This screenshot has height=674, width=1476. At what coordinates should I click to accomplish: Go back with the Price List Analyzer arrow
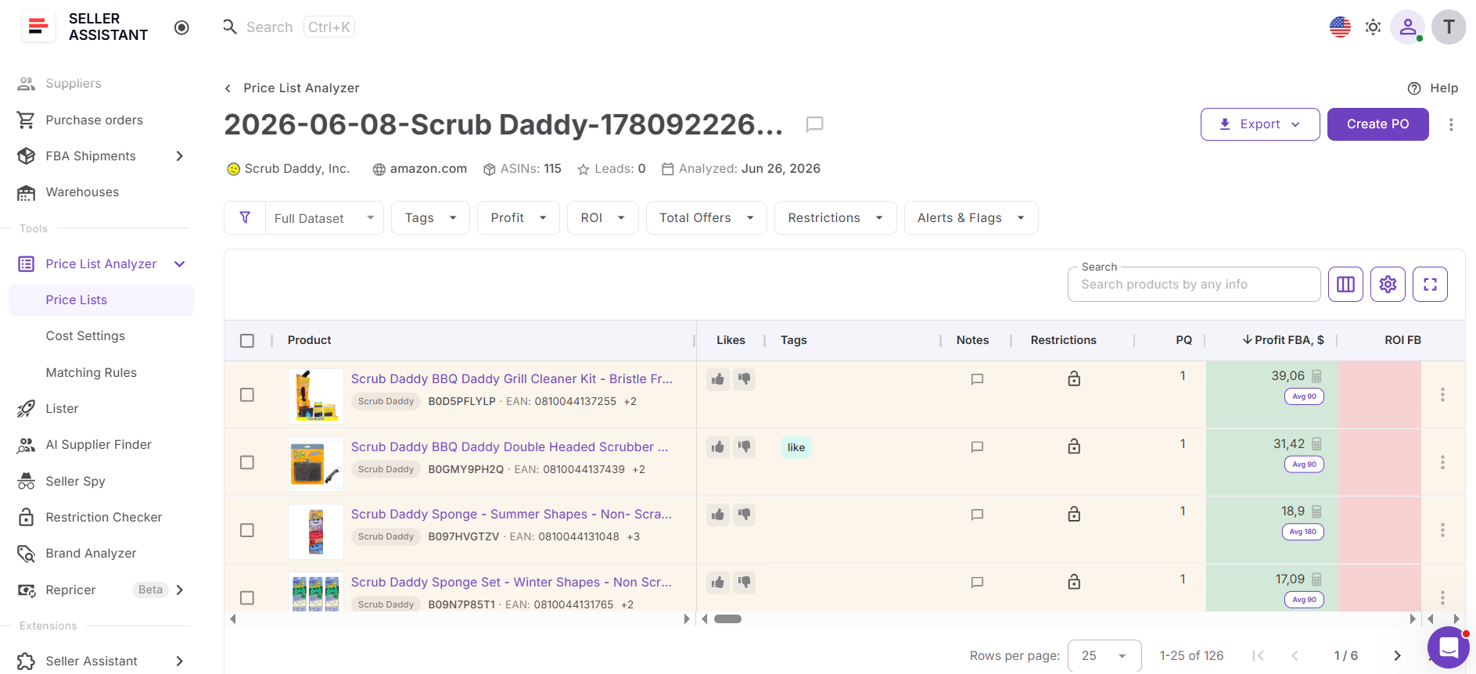[228, 88]
